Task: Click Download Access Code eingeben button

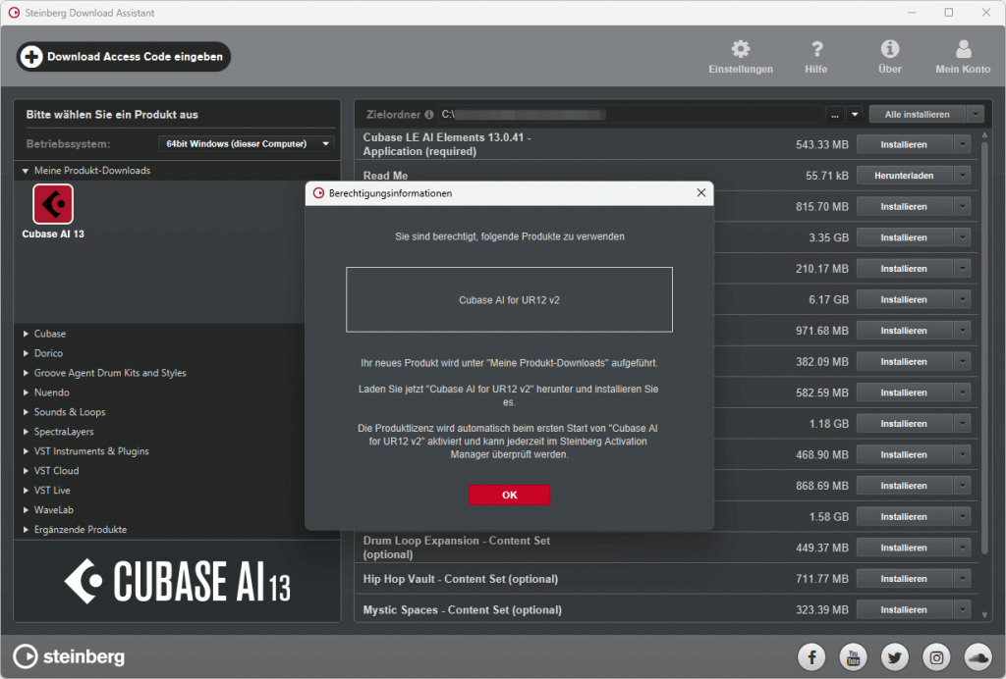Action: point(123,56)
